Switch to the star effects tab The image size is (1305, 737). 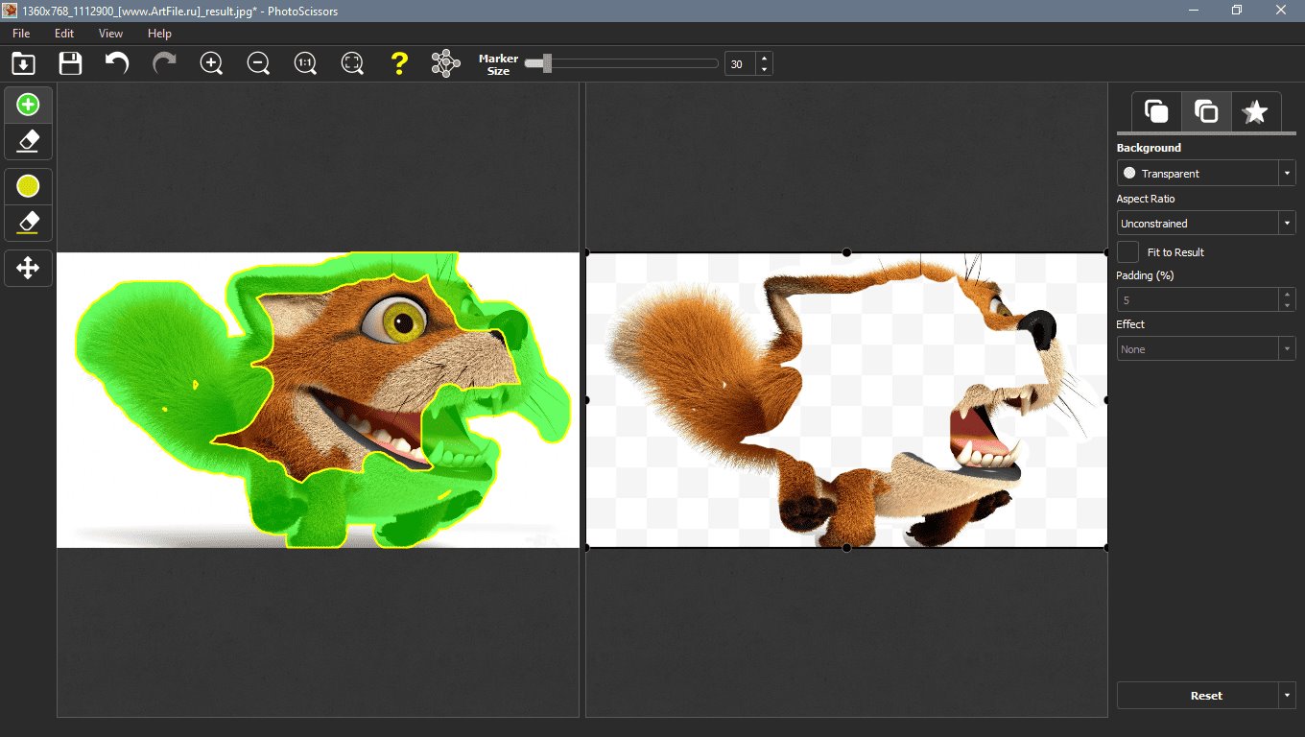pyautogui.click(x=1255, y=112)
